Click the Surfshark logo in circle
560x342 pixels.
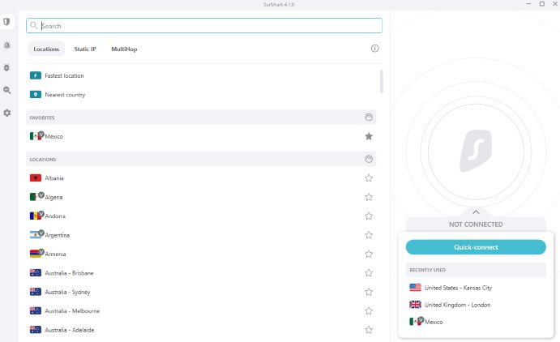click(x=476, y=151)
